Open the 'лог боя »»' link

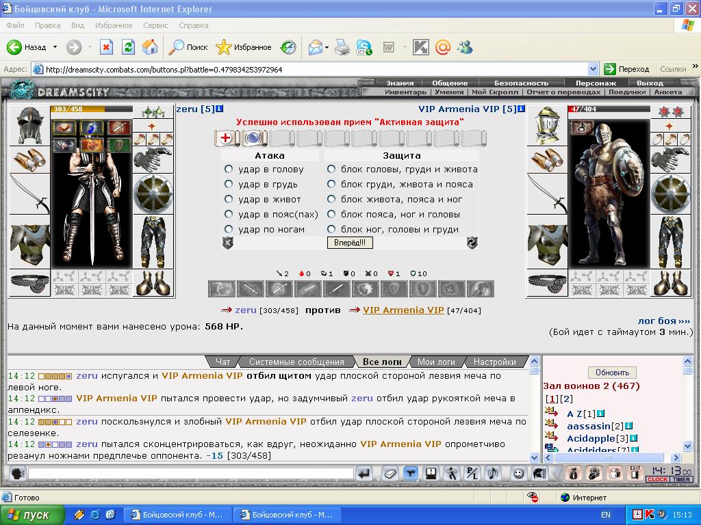(664, 321)
